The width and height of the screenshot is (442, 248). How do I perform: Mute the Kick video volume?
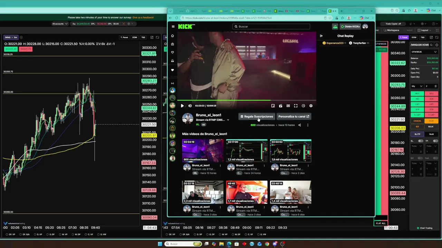pos(190,106)
